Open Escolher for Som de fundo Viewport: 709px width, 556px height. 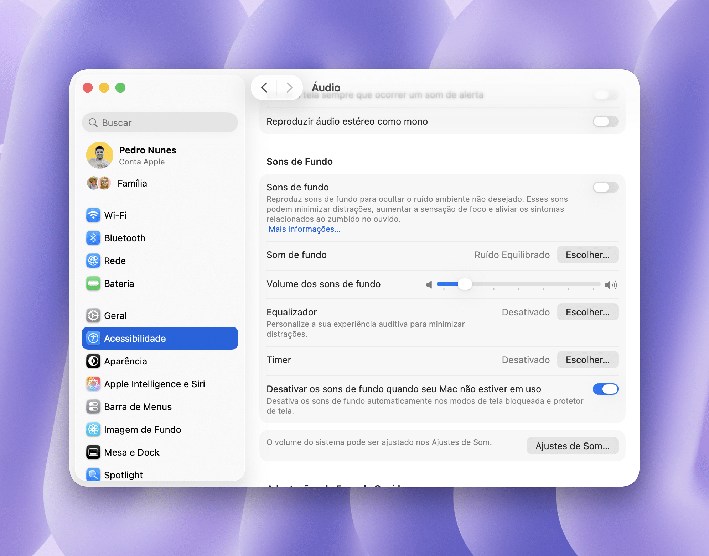coord(587,255)
